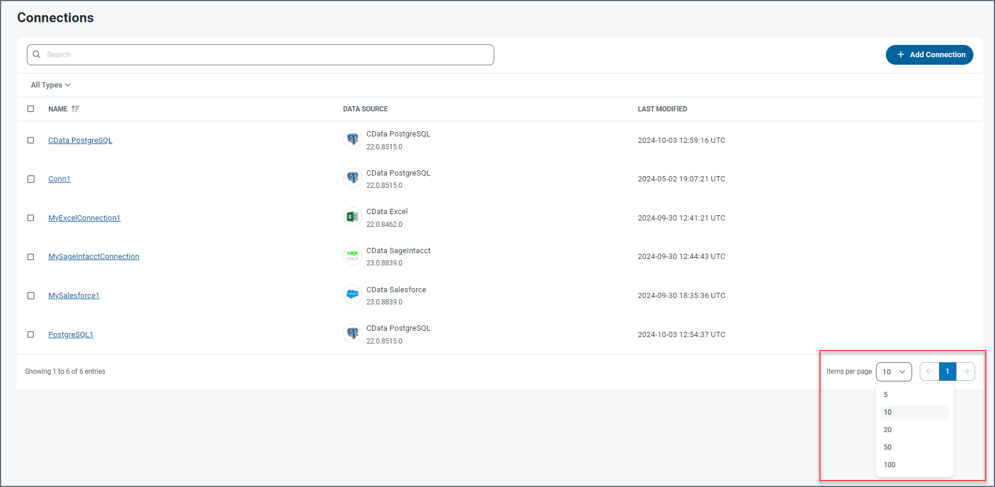Screen dimensions: 995x487
Task: Click the Sage Intacct logo icon
Action: tap(352, 256)
